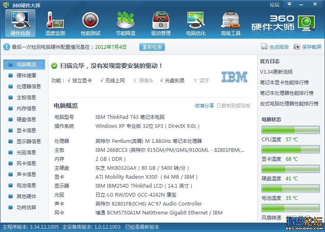325x232 pixels.
Task: Open the 论坛 forum link
Action: 275,4
